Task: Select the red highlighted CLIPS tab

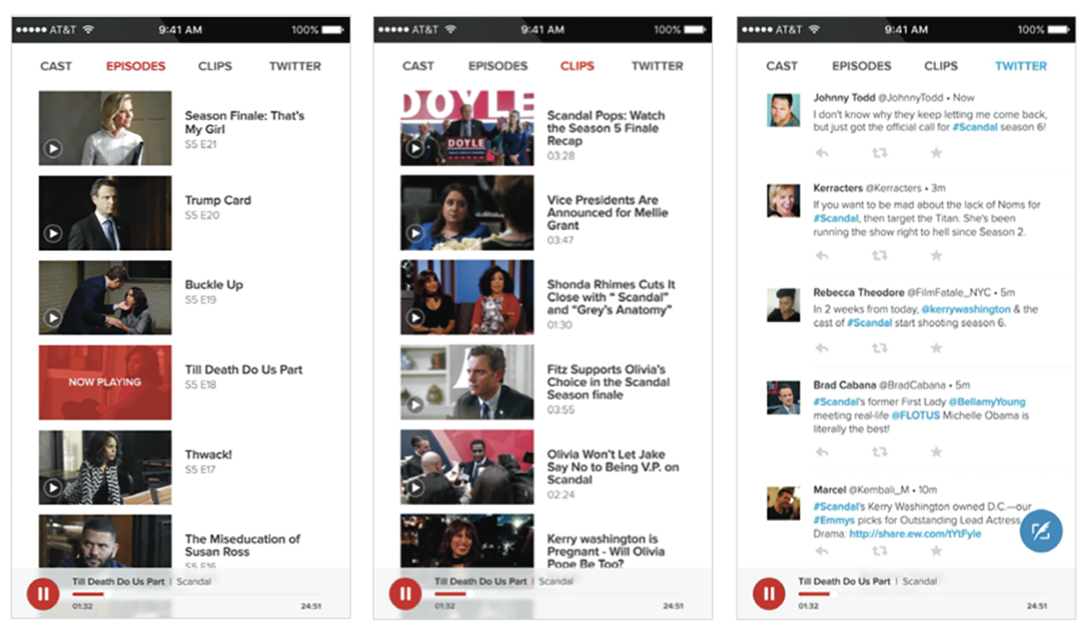Action: point(577,66)
